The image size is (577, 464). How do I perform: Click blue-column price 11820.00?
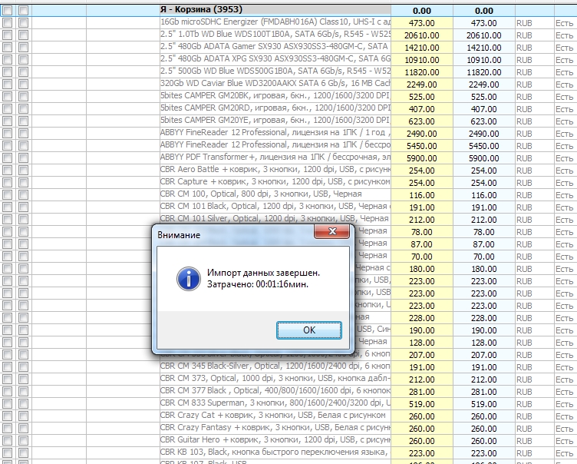coord(484,72)
